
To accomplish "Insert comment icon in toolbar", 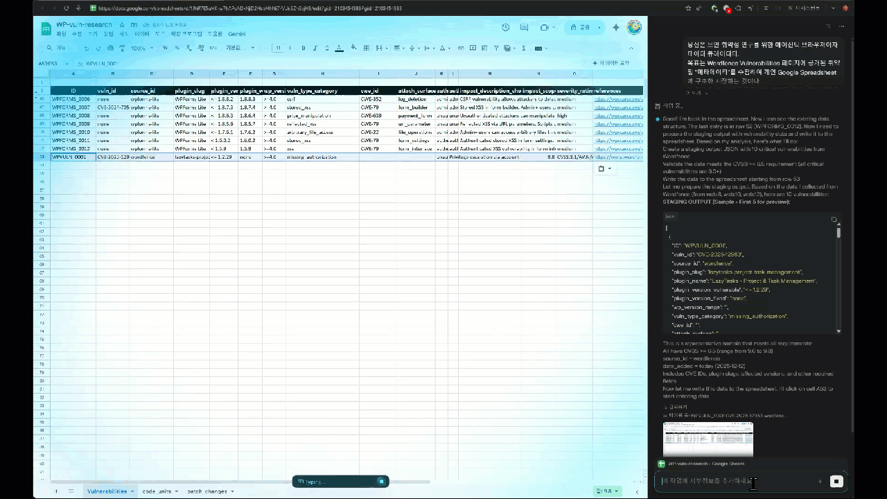I will 473,48.
